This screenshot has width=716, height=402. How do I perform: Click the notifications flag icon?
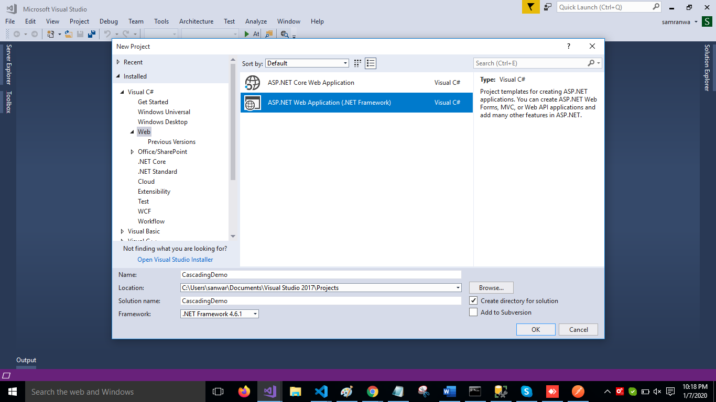tap(530, 7)
